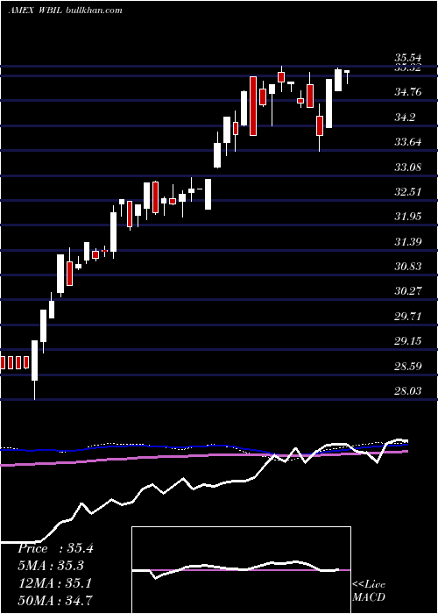
Task: Click the 34.2 price axis label
Action: coord(405,117)
